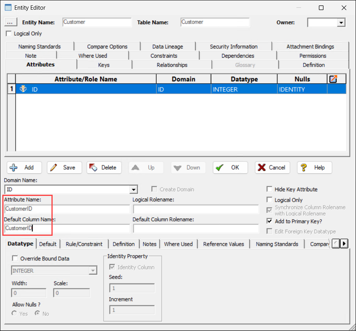Open the Relationships tab
The width and height of the screenshot is (356, 331).
tap(172, 65)
